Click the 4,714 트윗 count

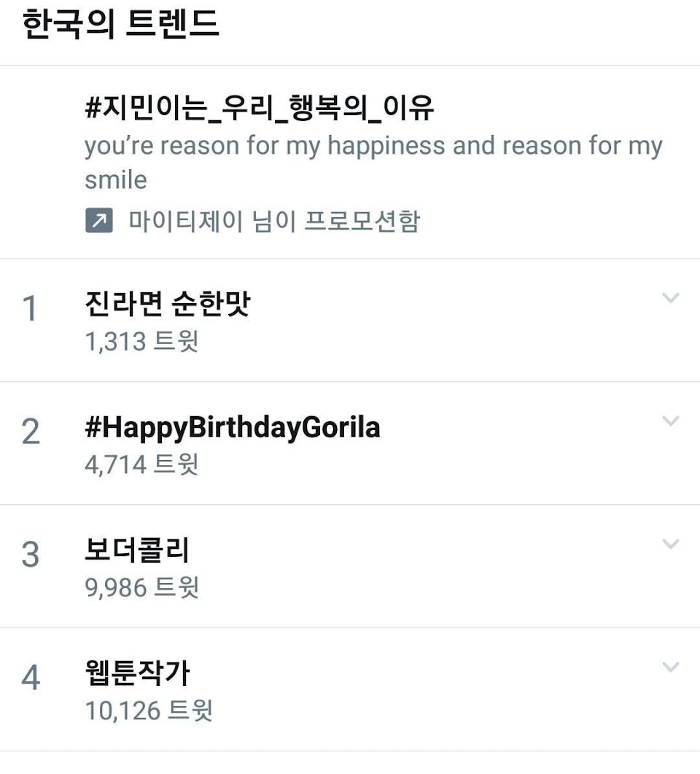coord(141,464)
